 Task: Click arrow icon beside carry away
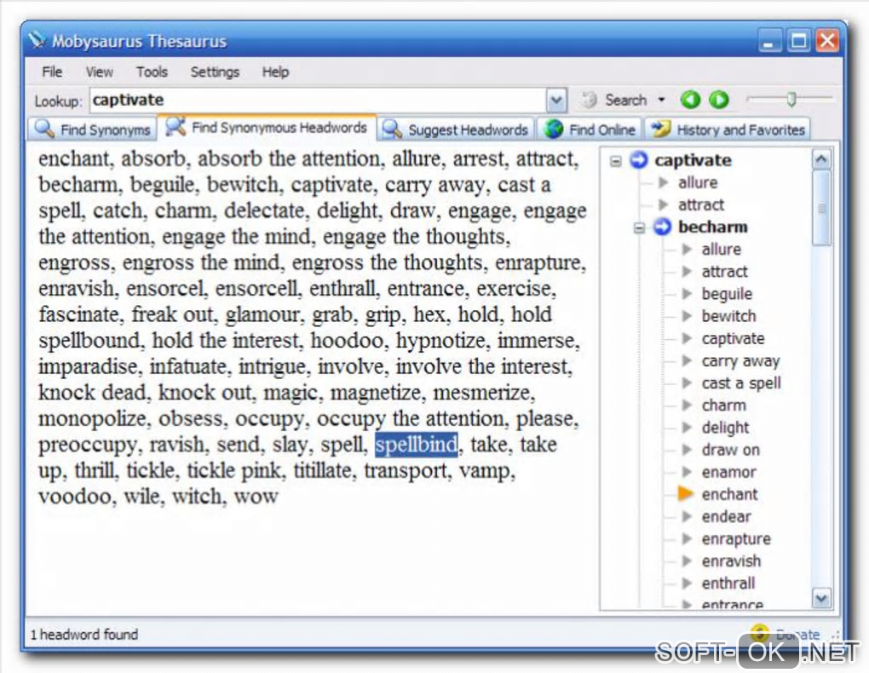687,360
